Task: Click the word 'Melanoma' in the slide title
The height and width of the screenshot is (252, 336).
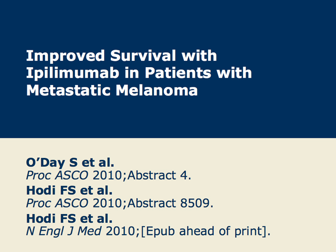Action: click(156, 90)
